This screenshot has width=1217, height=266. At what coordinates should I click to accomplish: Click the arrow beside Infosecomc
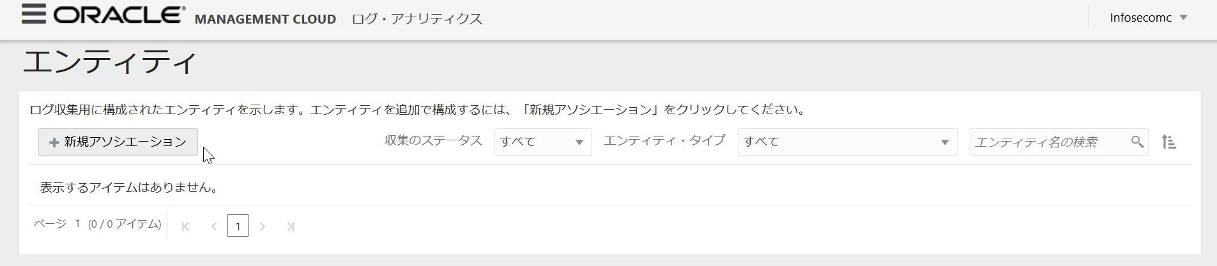click(1183, 18)
